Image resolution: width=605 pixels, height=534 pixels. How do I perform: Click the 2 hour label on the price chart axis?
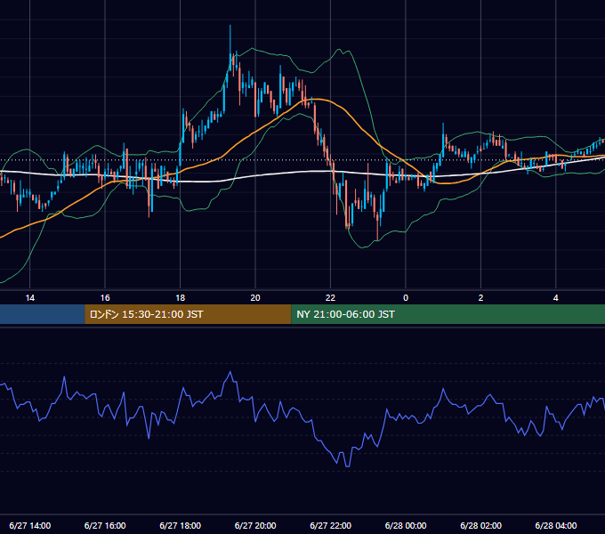click(480, 298)
